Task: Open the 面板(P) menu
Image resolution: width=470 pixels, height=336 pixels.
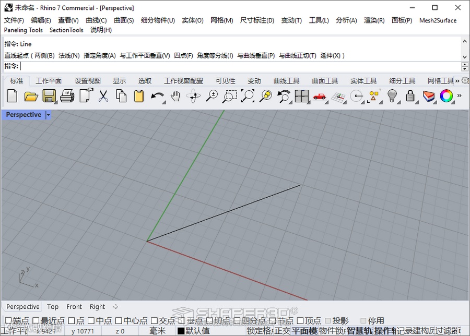Action: tap(402, 20)
